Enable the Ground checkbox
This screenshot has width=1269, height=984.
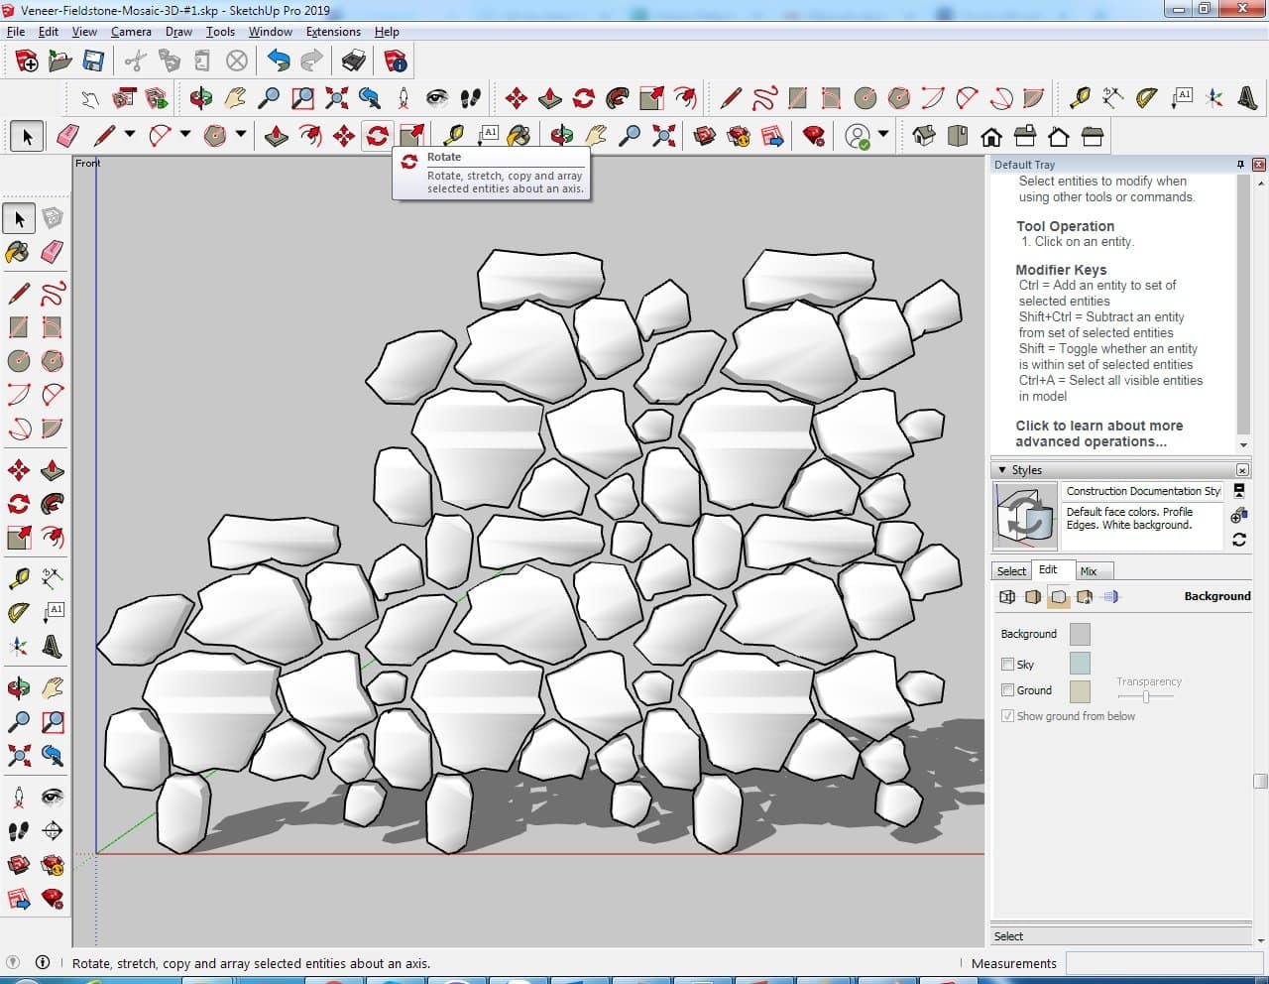click(x=1007, y=690)
